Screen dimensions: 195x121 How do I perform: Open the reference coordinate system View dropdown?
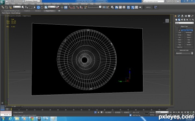coord(52,7)
